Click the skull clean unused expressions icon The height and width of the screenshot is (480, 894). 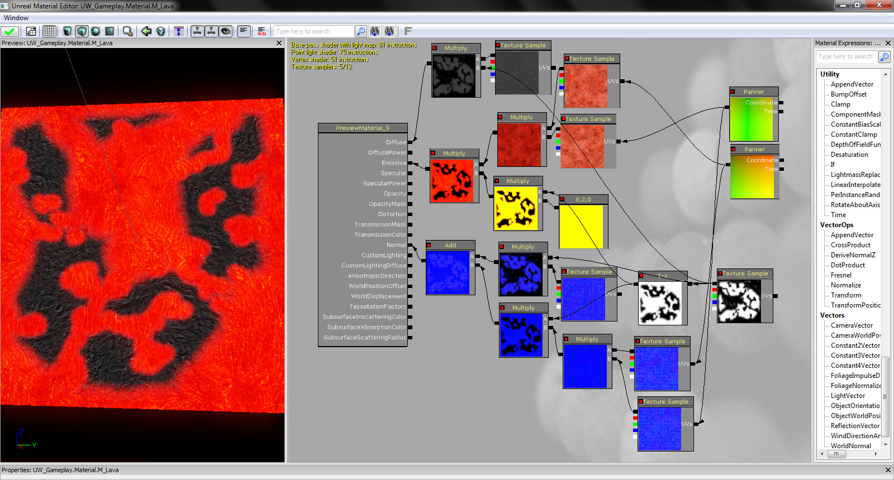(x=161, y=31)
